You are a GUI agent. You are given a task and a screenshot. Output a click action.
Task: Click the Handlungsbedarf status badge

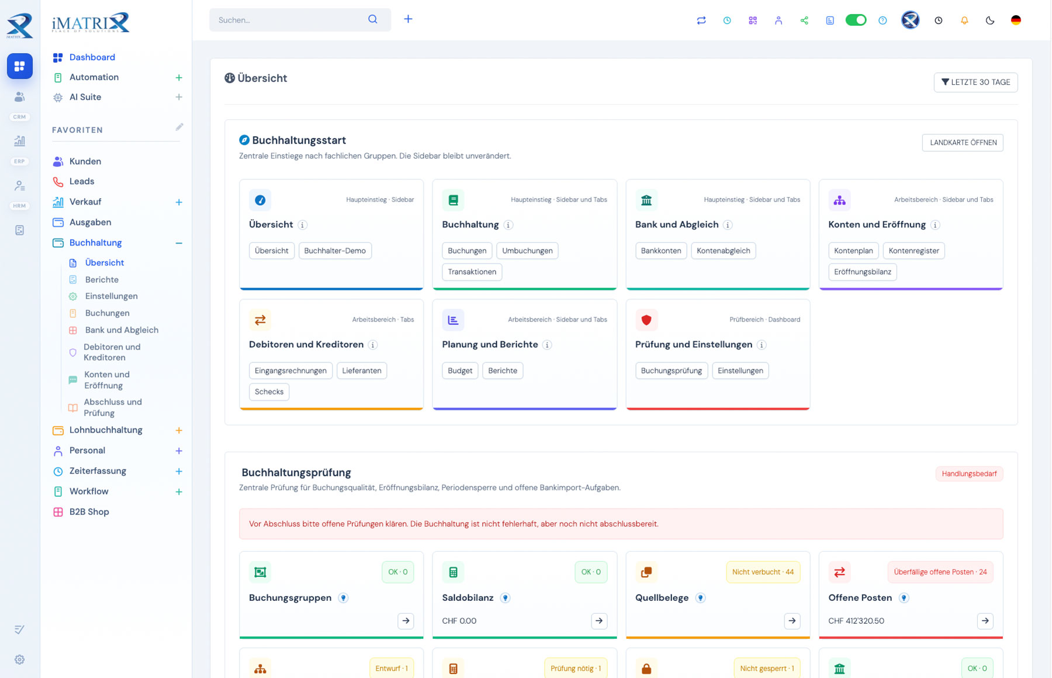click(969, 474)
